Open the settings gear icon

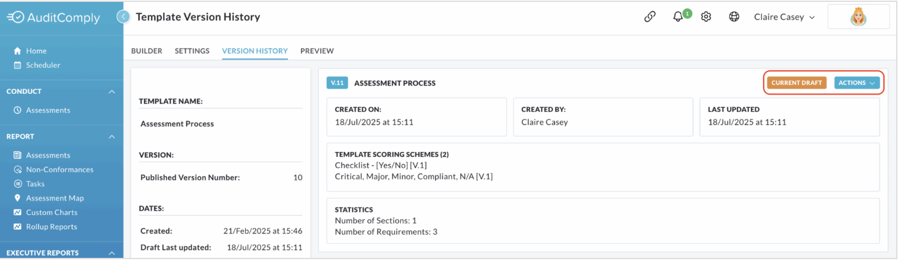[x=706, y=17]
